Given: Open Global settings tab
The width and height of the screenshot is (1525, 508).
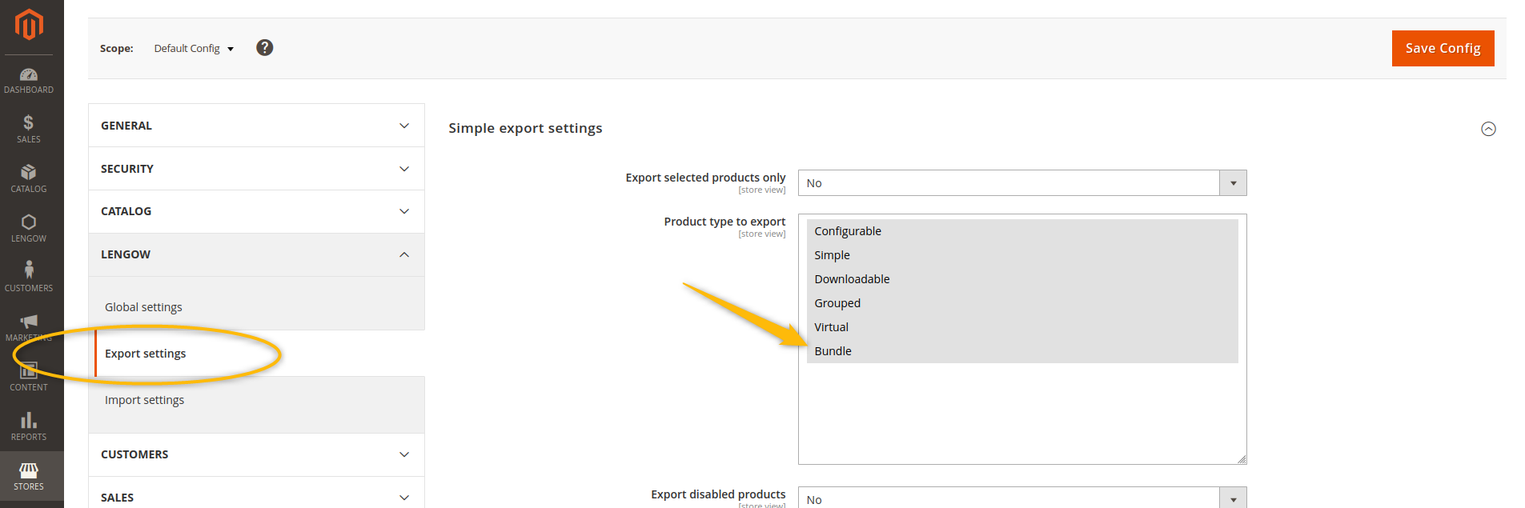Looking at the screenshot, I should click(143, 307).
